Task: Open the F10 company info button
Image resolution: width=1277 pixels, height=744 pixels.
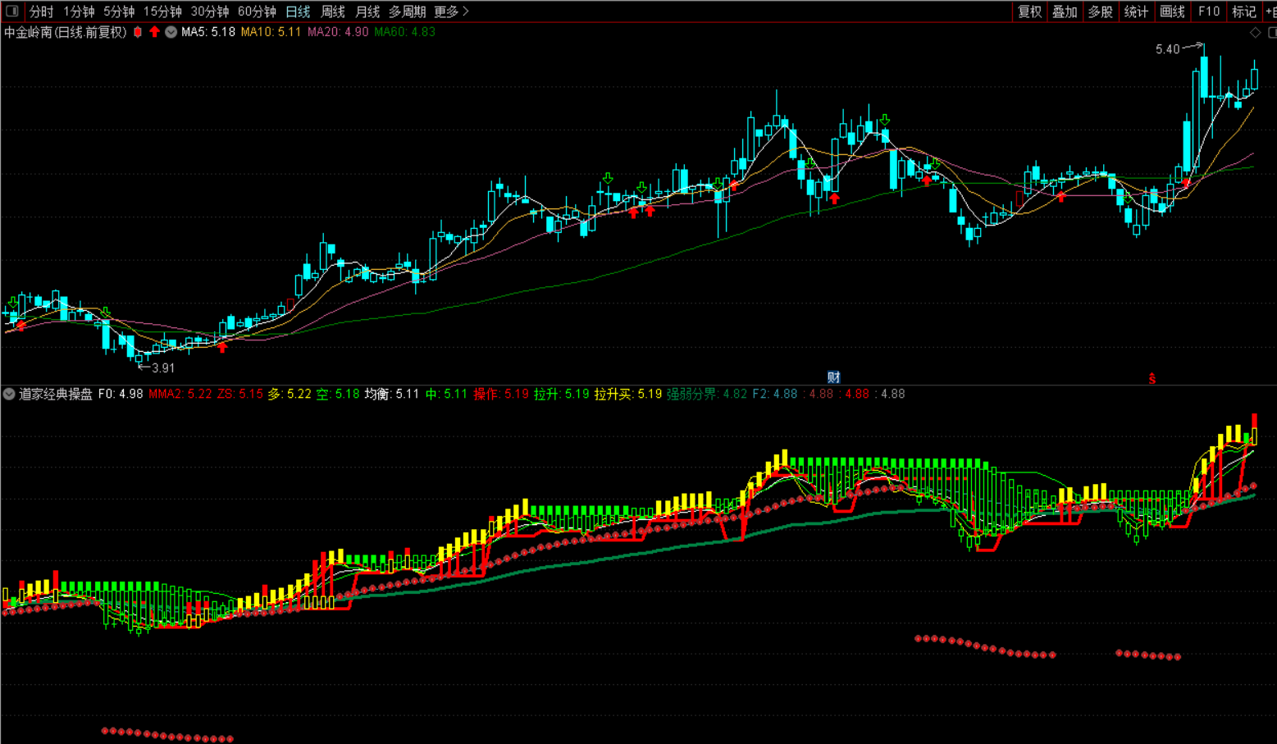Action: click(1208, 11)
